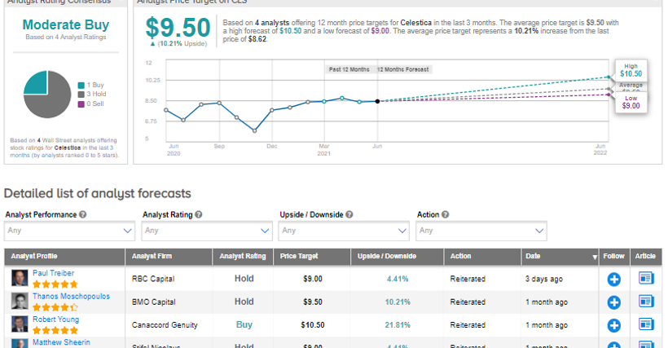Click star rating under Thanos Moschopoulos
This screenshot has height=348, width=668.
55,307
